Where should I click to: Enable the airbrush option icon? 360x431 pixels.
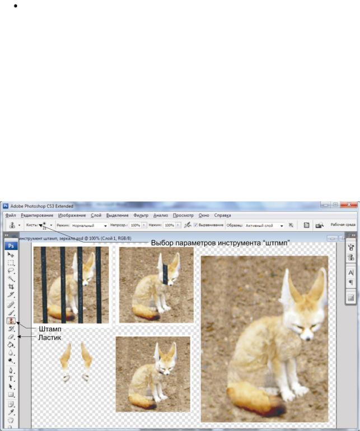(188, 225)
